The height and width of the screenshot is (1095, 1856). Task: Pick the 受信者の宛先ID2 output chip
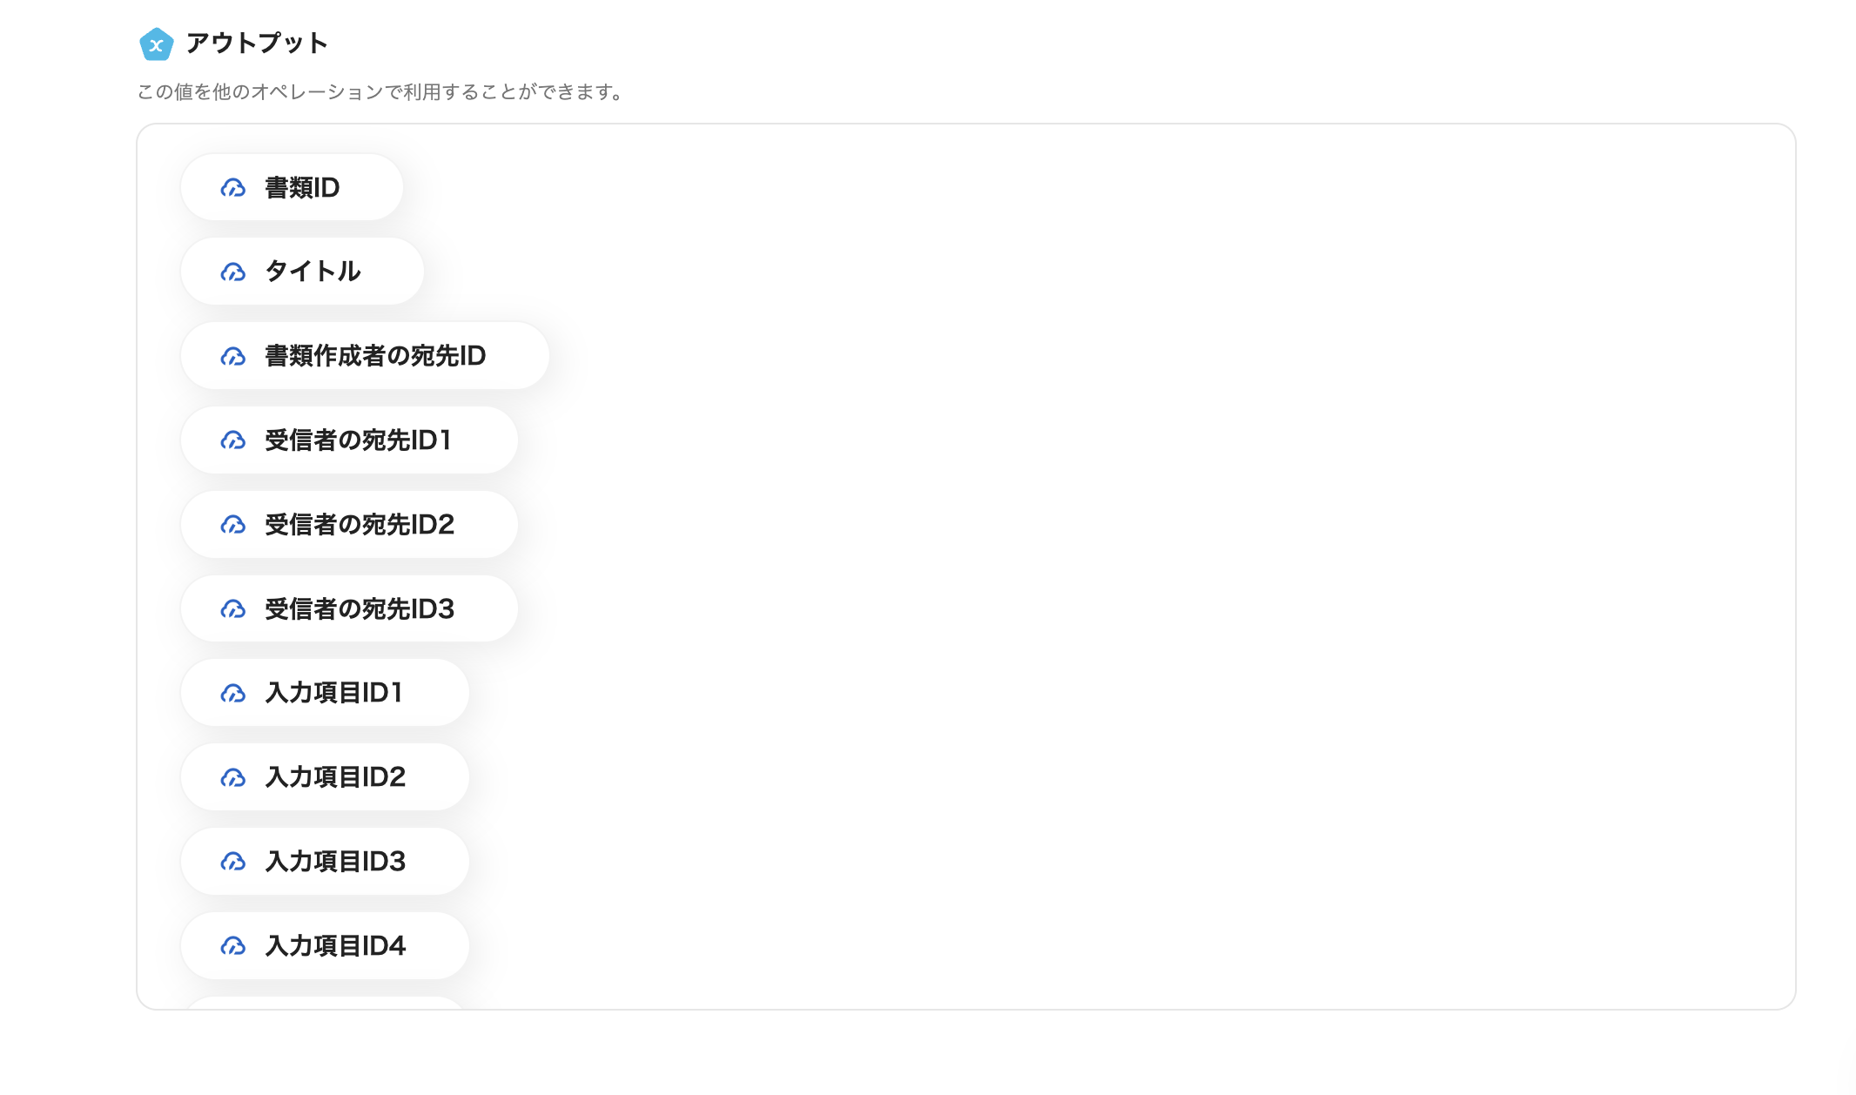tap(359, 525)
